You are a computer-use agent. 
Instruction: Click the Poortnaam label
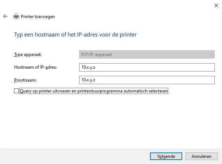click(x=25, y=80)
